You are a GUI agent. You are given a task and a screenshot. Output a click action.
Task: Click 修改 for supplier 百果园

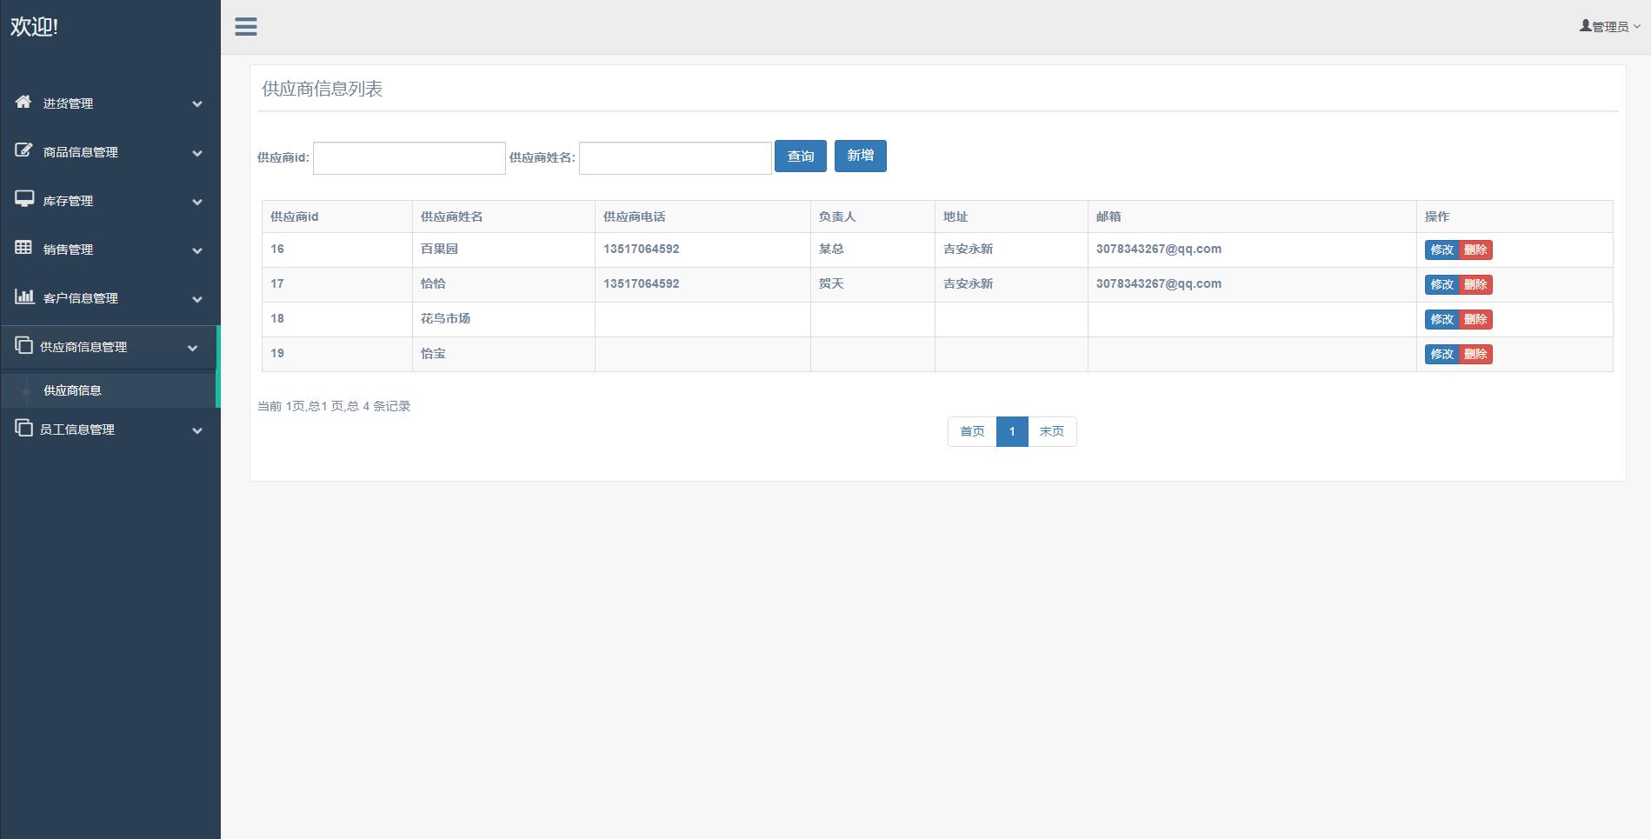coord(1441,250)
